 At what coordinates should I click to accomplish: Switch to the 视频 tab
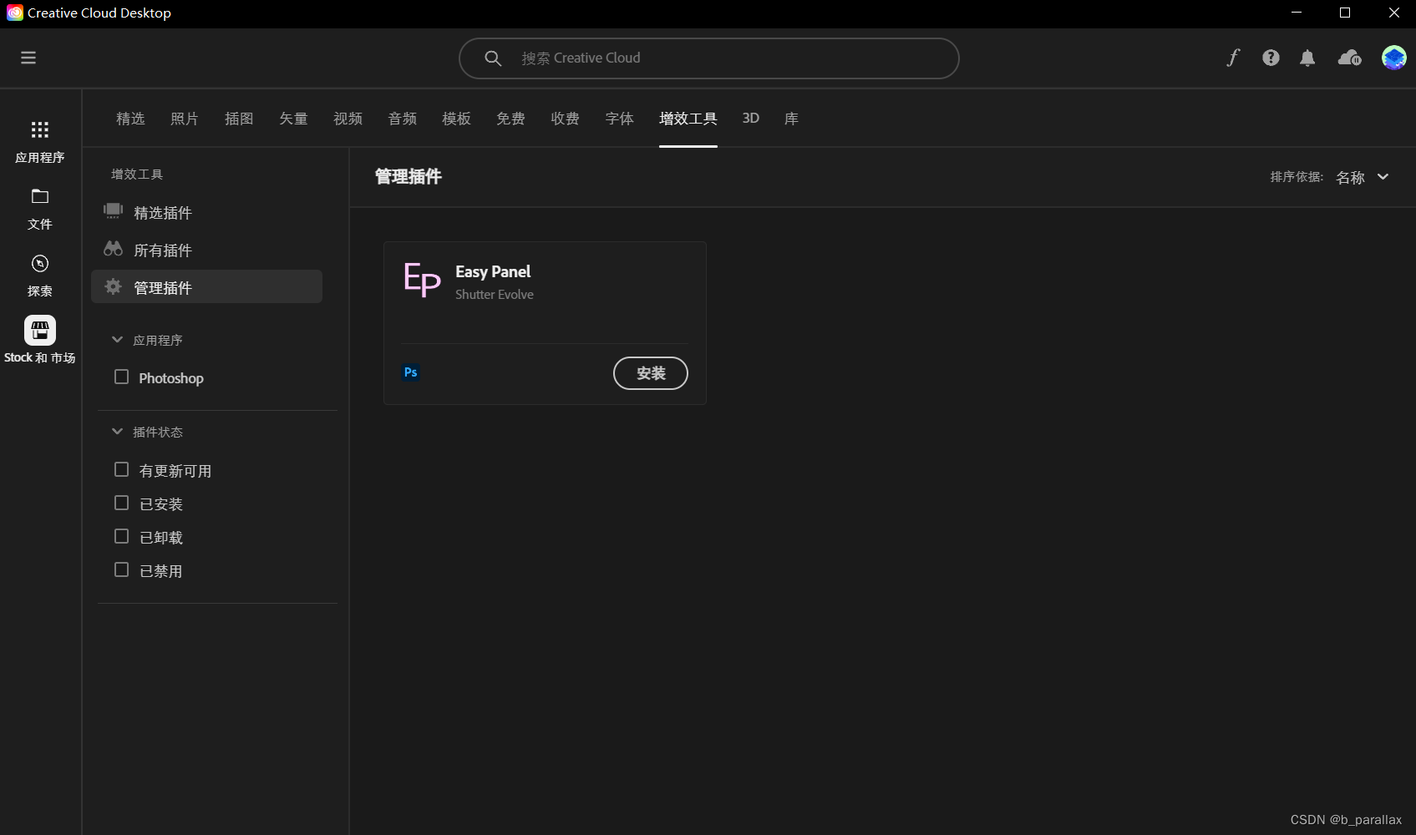pyautogui.click(x=348, y=119)
